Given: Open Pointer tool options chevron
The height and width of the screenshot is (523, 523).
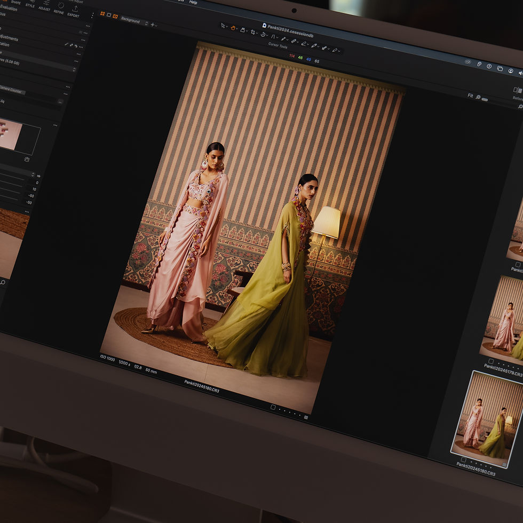Looking at the screenshot, I should (x=227, y=26).
